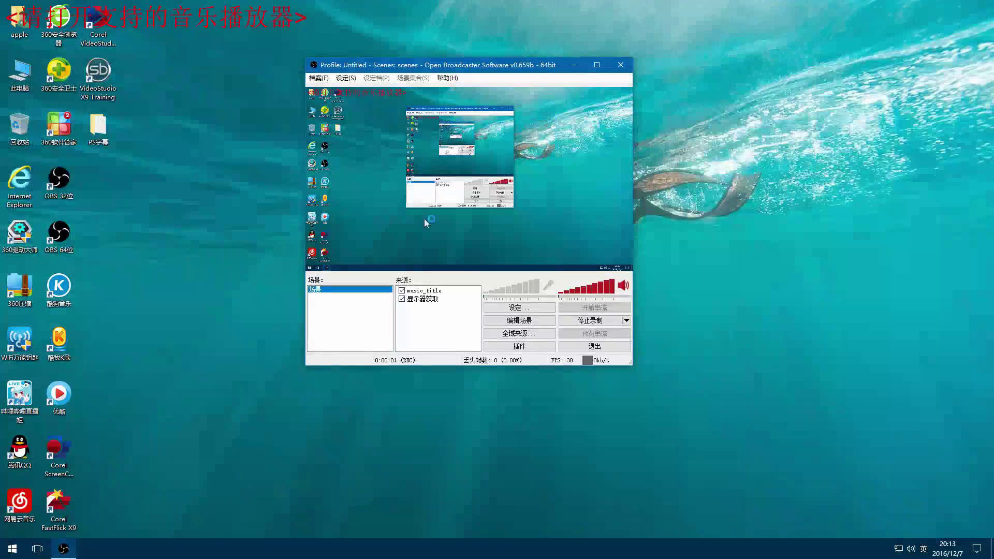Open the Windows Start button
Screen dimensions: 994x559
(x=12, y=549)
